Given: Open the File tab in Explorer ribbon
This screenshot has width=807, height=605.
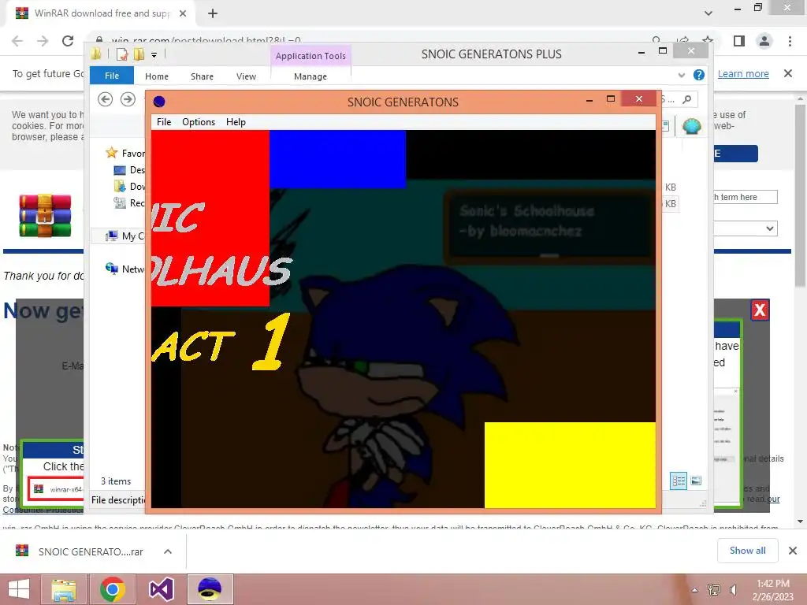Looking at the screenshot, I should tap(112, 76).
